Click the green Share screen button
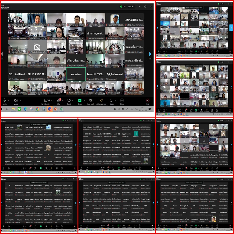 click(x=80, y=100)
